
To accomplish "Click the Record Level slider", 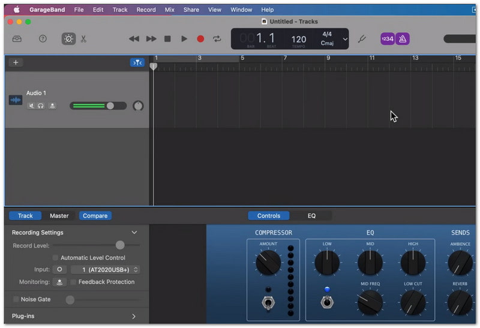I will [97, 245].
